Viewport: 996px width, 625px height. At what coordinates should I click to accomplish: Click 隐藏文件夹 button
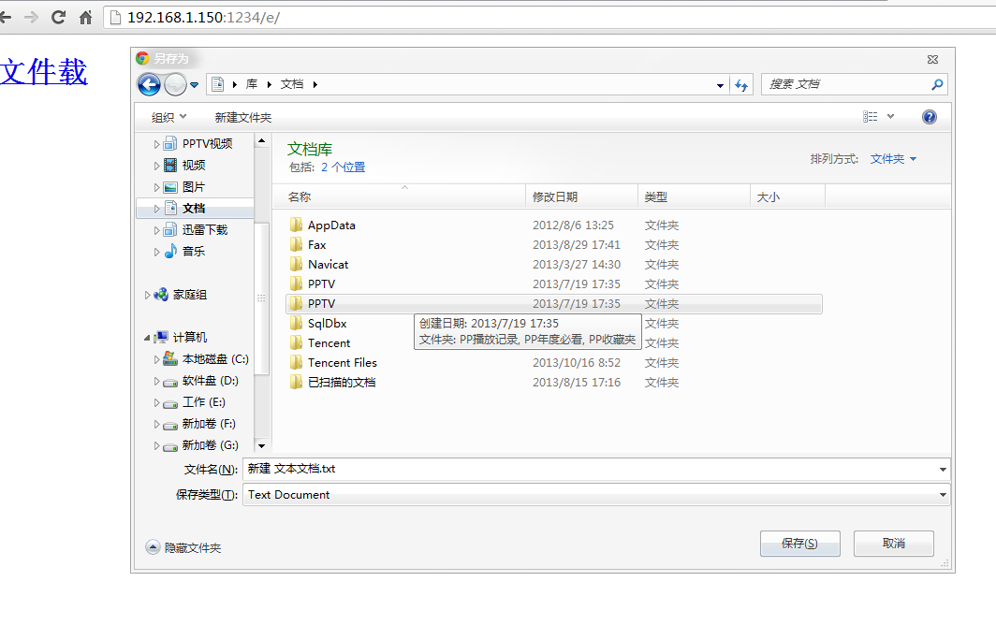point(183,547)
